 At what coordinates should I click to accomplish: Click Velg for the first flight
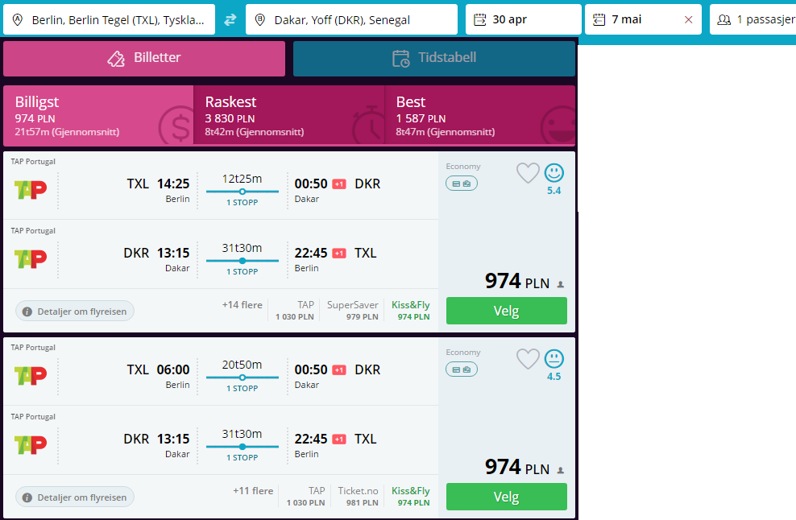click(x=507, y=311)
